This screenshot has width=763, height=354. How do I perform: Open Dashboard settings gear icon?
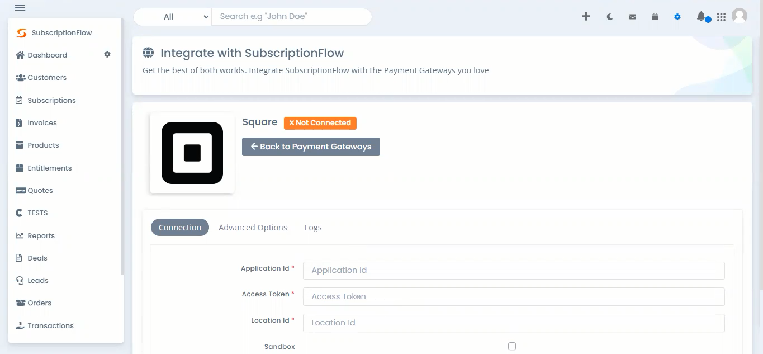107,54
